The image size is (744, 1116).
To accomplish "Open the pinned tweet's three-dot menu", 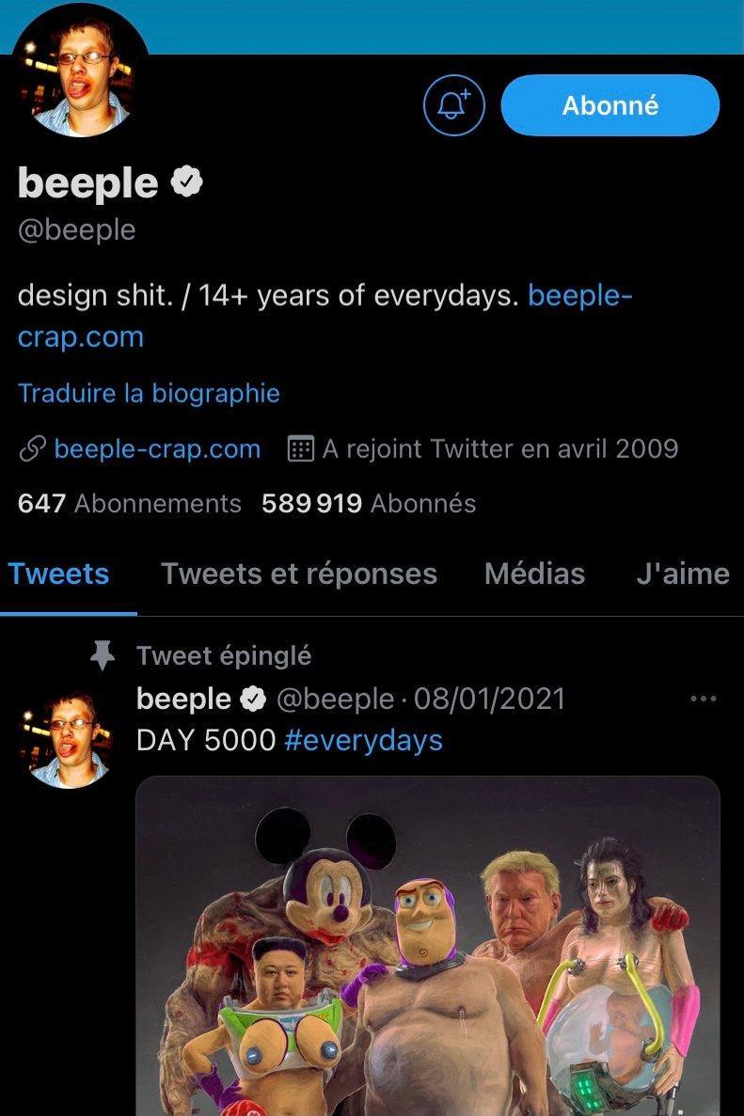I will 703,699.
